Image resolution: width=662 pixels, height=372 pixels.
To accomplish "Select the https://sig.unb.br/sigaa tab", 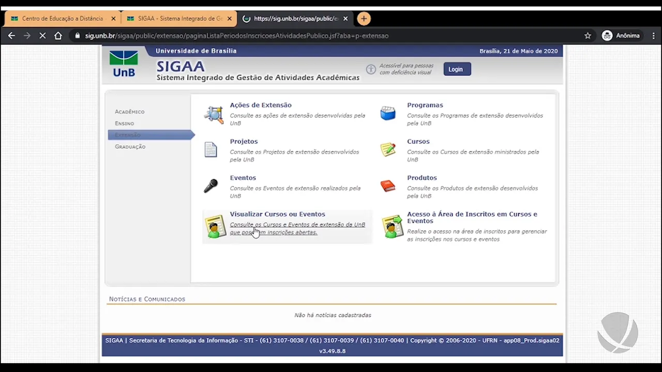I will pyautogui.click(x=295, y=19).
